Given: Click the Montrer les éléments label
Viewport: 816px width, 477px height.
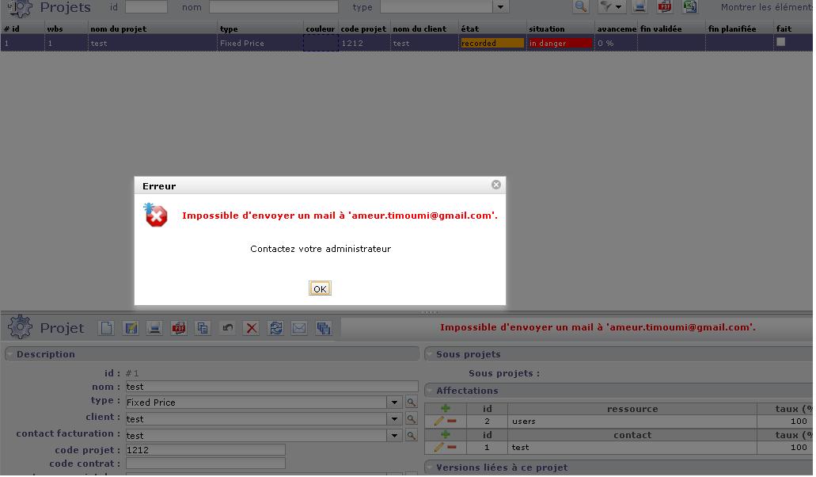Looking at the screenshot, I should click(x=766, y=7).
